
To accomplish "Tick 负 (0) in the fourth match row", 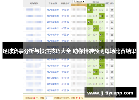I will pos(100,28).
